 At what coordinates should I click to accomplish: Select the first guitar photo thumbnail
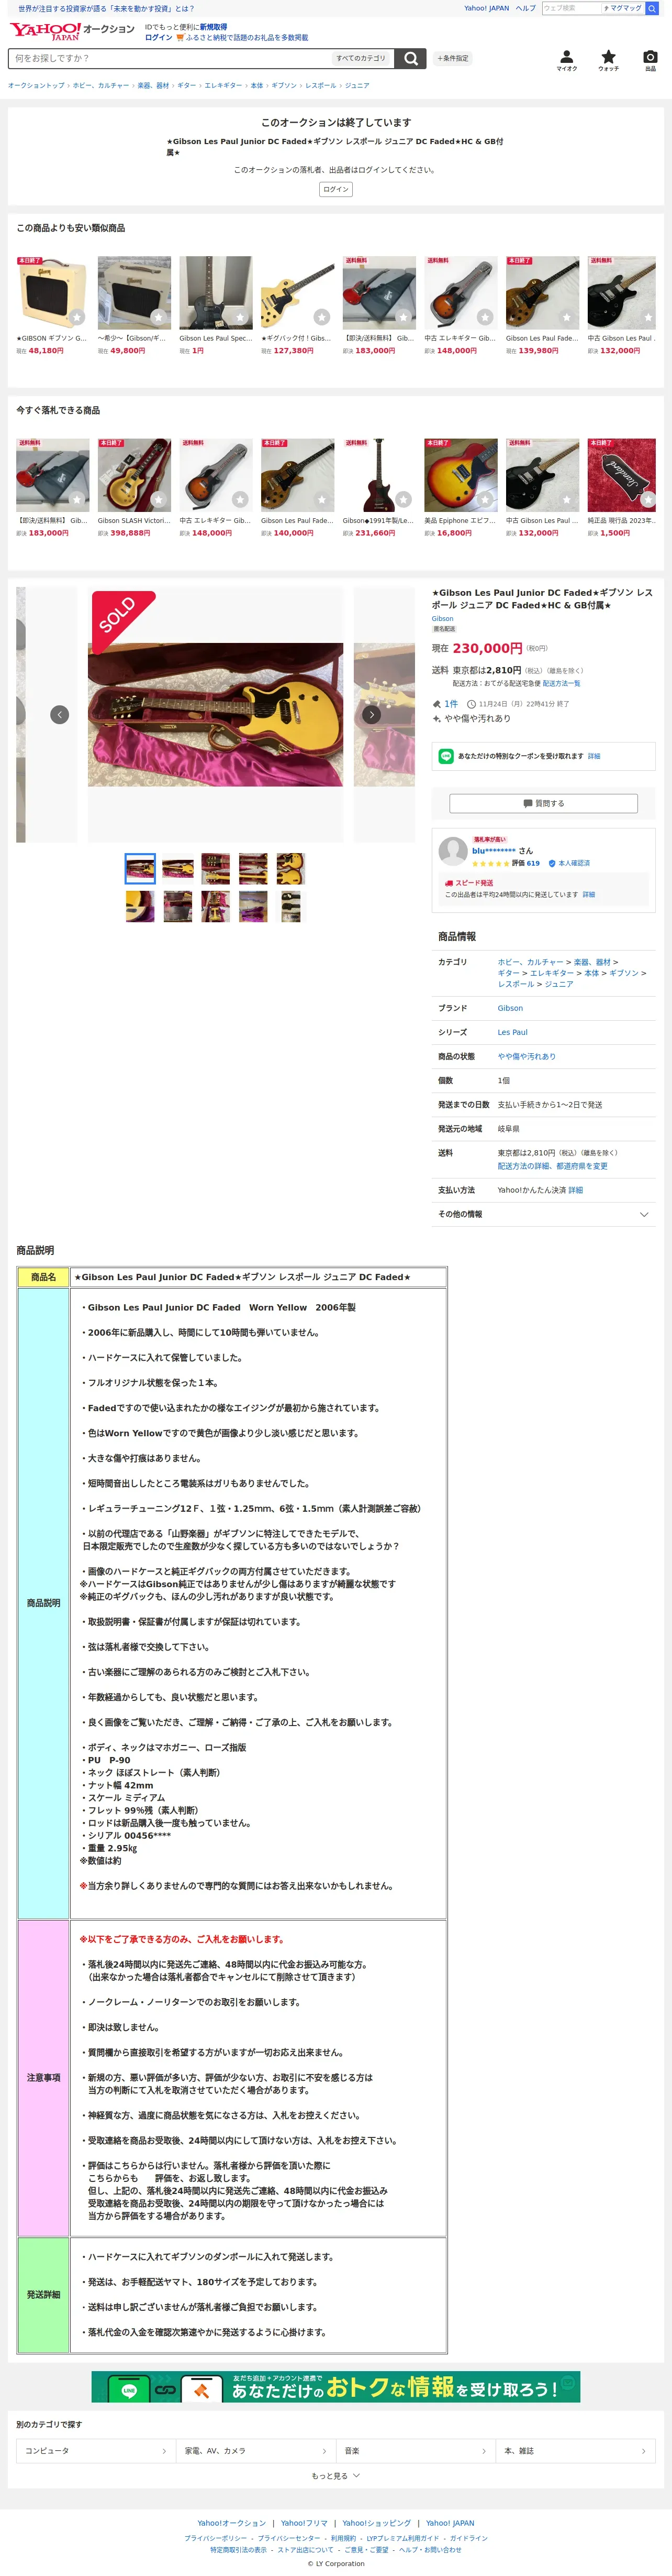(x=140, y=868)
